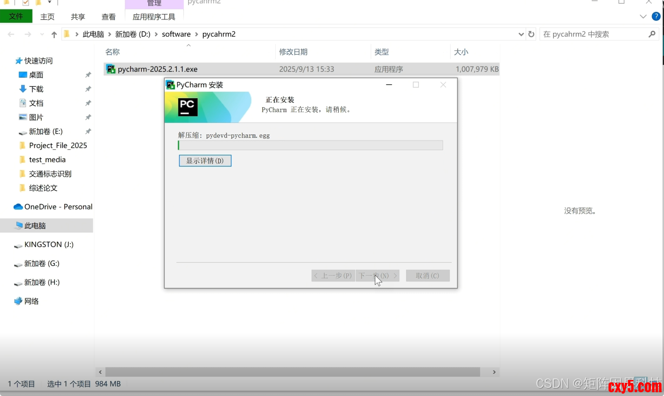This screenshot has width=664, height=396.
Task: Open OneDrive - Personal in sidebar
Action: point(58,206)
